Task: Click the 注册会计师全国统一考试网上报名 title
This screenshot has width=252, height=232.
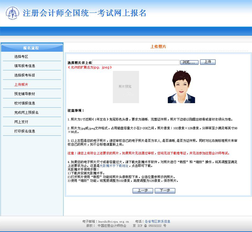Action: (x=84, y=13)
